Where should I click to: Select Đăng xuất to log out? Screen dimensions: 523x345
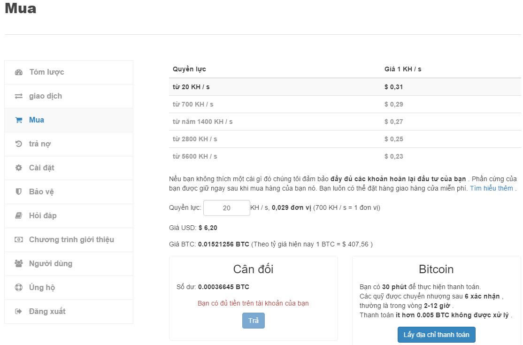[69, 312]
